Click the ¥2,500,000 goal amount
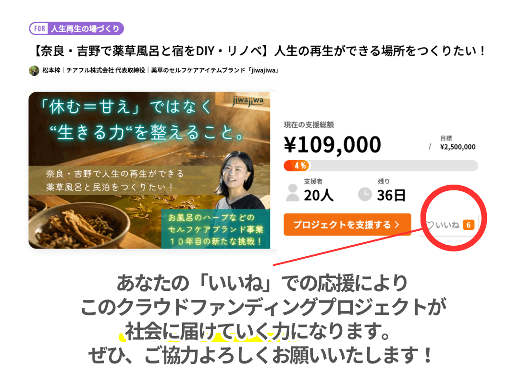 click(x=457, y=147)
